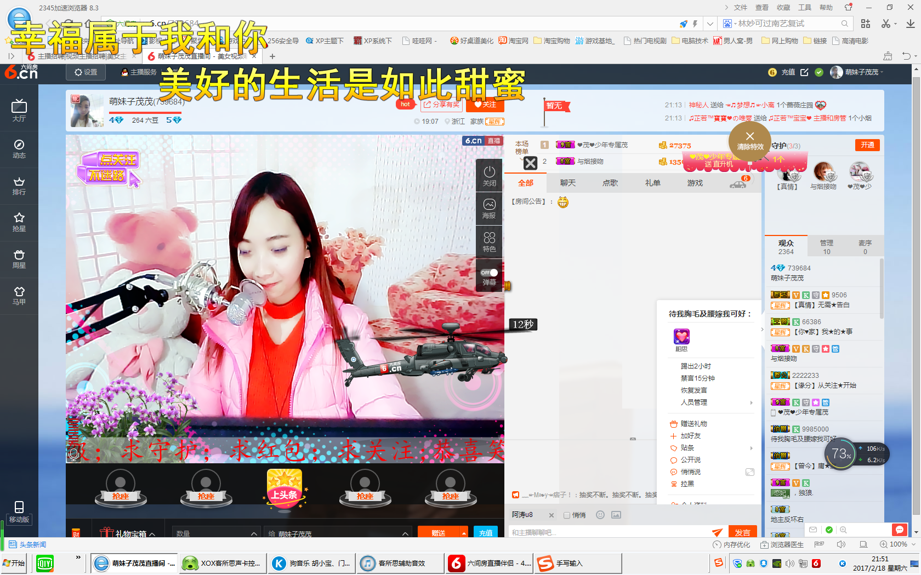The width and height of the screenshot is (921, 575).
Task: Switch to the 聊天 tab
Action: [568, 183]
